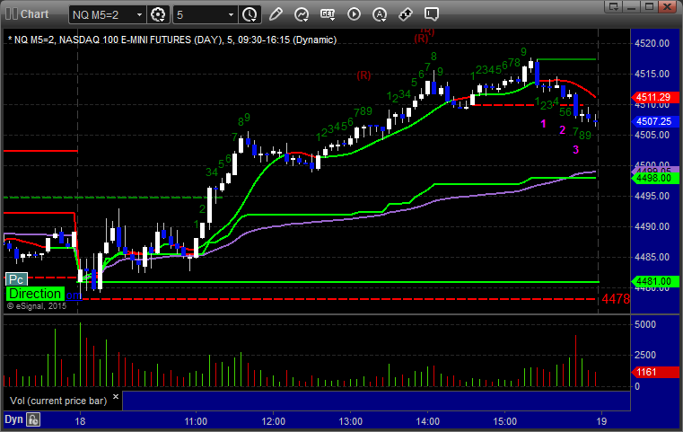Click the 11:00 time axis label
This screenshot has width=683, height=432.
click(x=196, y=421)
